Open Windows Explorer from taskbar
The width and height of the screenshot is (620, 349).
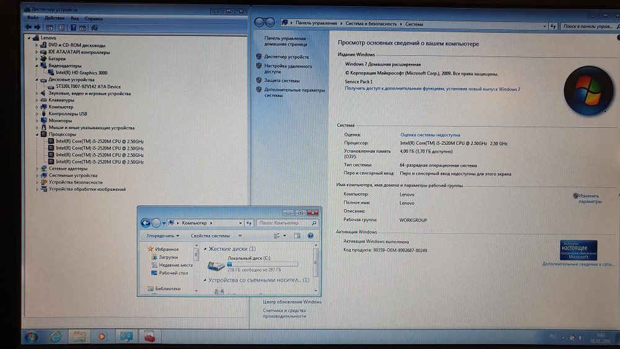pyautogui.click(x=79, y=337)
